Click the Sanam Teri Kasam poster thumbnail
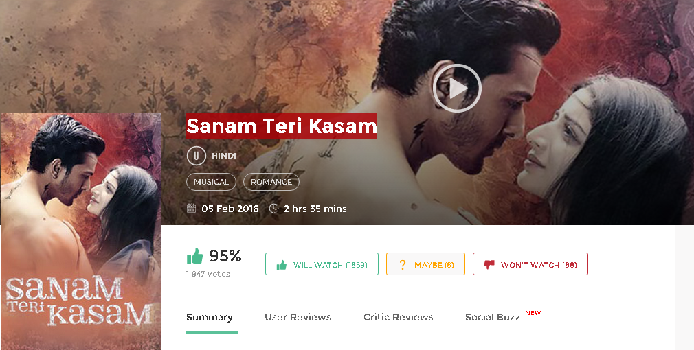694x350 pixels. pyautogui.click(x=81, y=231)
